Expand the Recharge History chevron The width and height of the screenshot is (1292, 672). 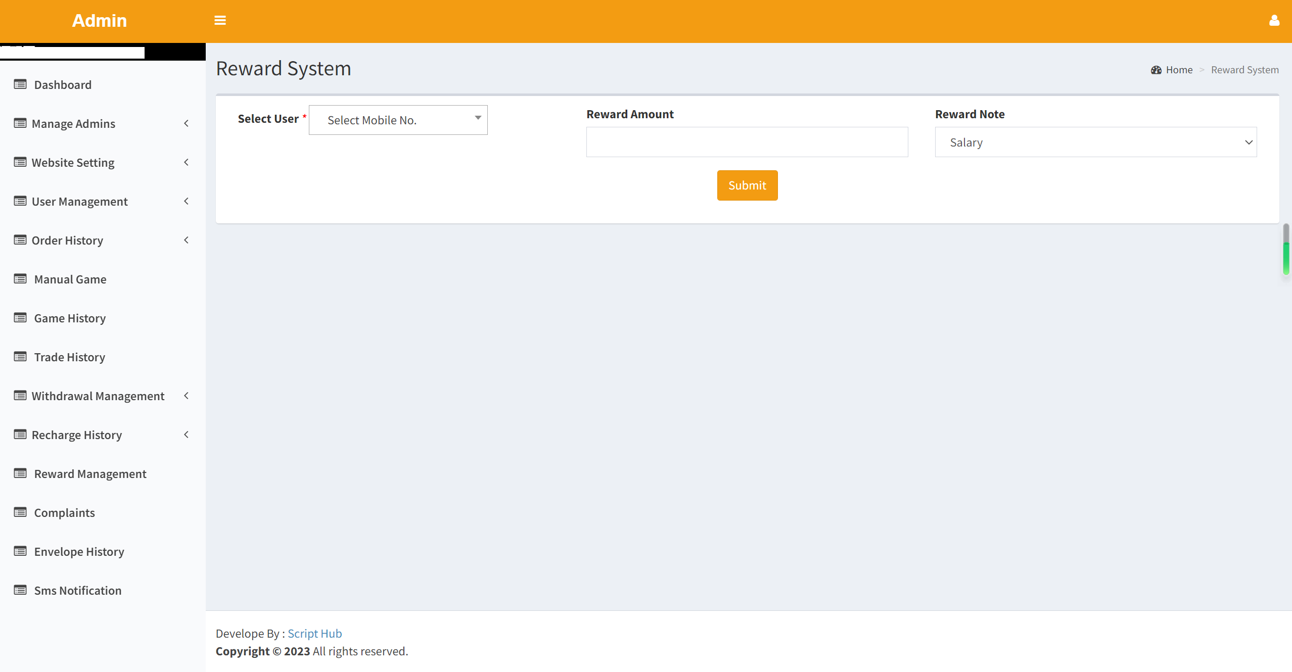186,435
